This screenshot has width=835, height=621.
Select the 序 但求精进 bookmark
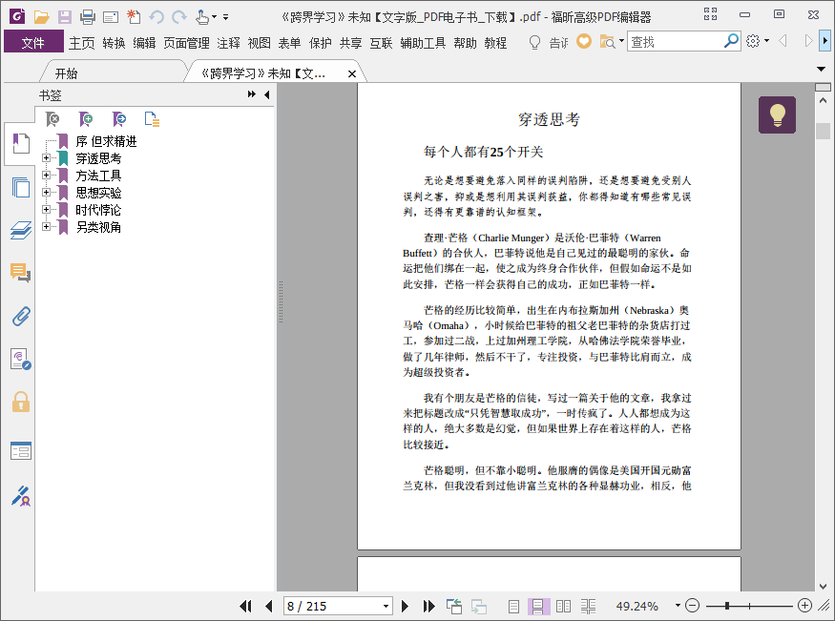coord(106,141)
